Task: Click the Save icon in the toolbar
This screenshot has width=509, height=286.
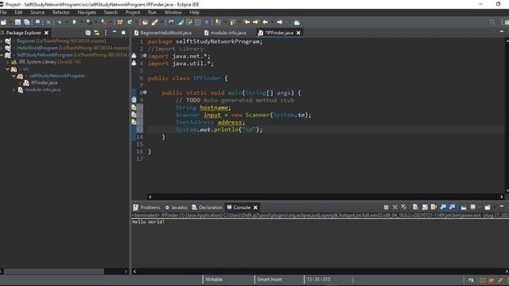Action: [17, 22]
